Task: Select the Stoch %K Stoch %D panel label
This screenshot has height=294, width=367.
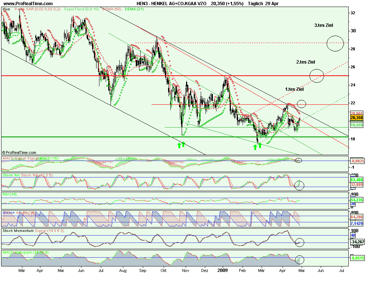Action: pyautogui.click(x=28, y=175)
